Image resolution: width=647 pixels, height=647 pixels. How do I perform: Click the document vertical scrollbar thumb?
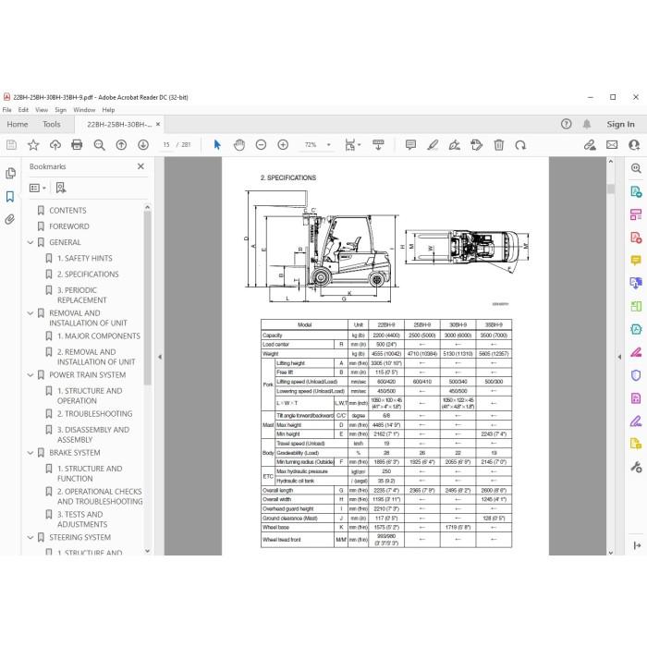coord(611,189)
